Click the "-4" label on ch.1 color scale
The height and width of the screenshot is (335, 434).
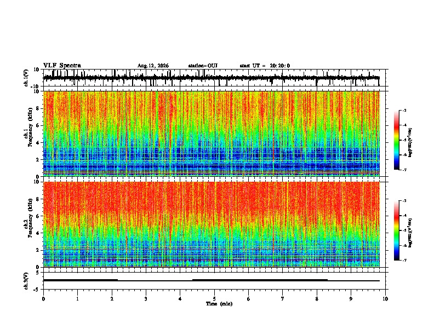404,125
